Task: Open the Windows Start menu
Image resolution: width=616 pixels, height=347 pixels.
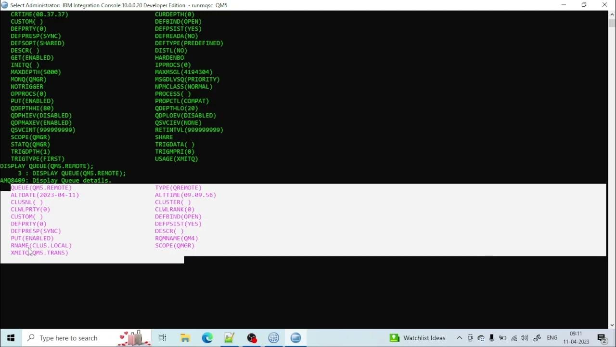Action: coord(11,338)
